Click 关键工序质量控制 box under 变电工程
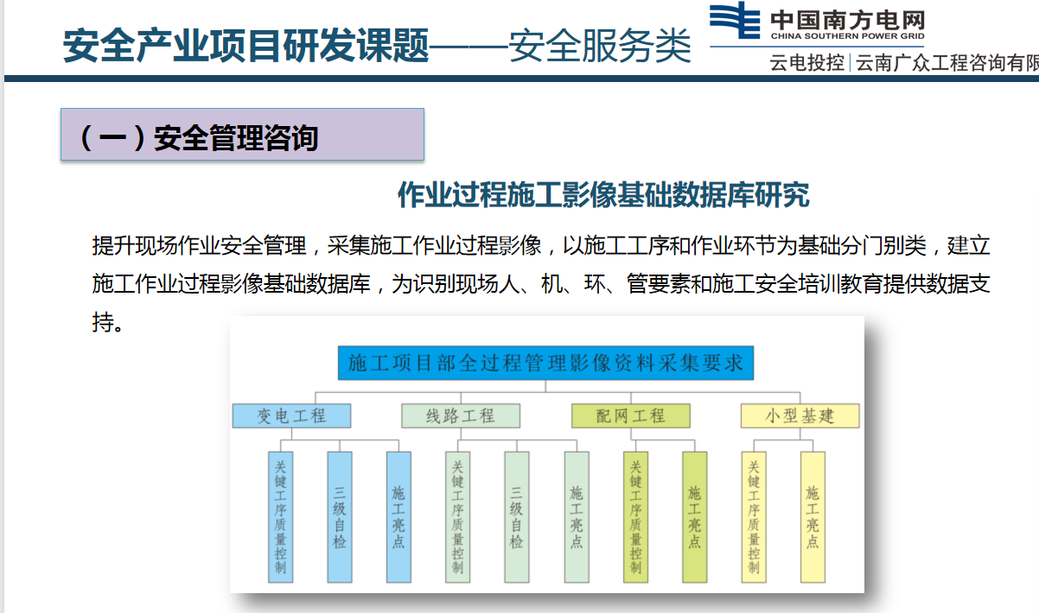The image size is (1039, 613). coord(280,516)
